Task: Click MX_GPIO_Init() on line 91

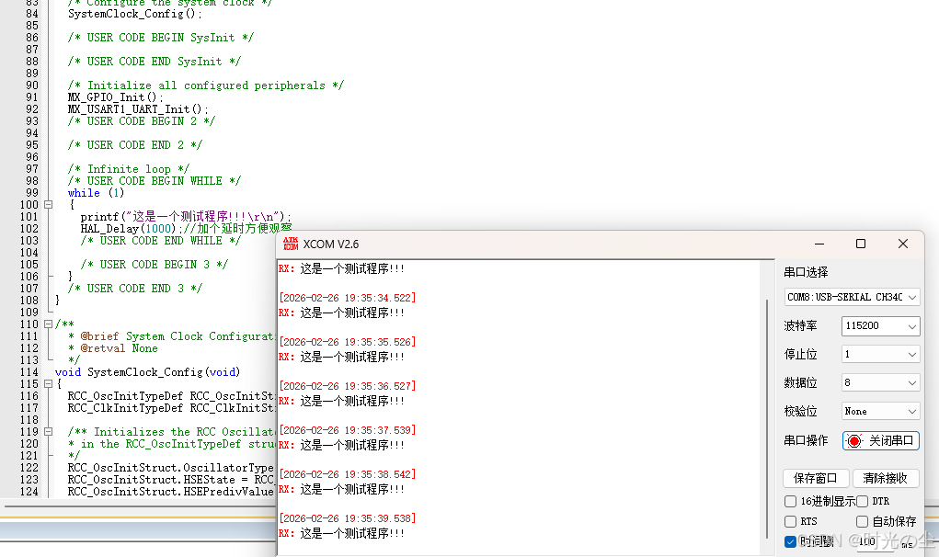Action: [x=115, y=97]
